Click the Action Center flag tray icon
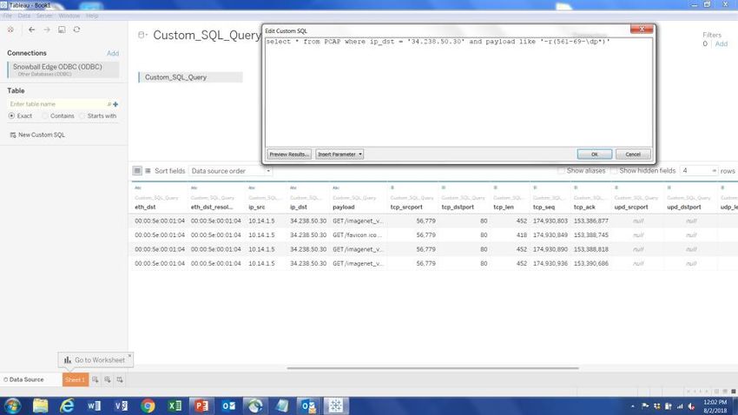Viewport: 738px width, 415px height. [x=645, y=406]
